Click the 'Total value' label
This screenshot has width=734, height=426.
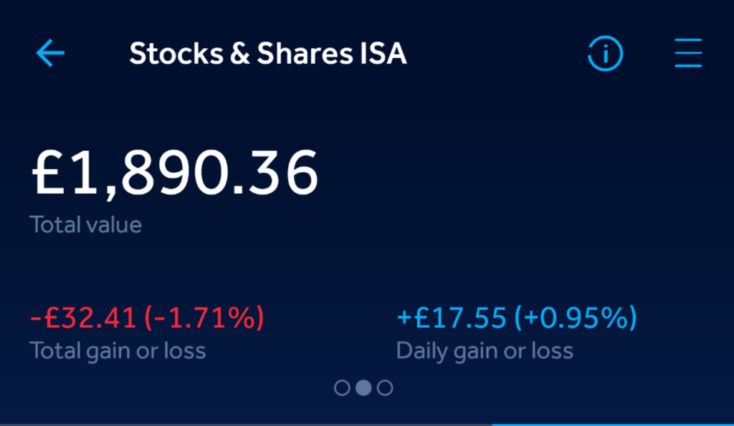(85, 225)
